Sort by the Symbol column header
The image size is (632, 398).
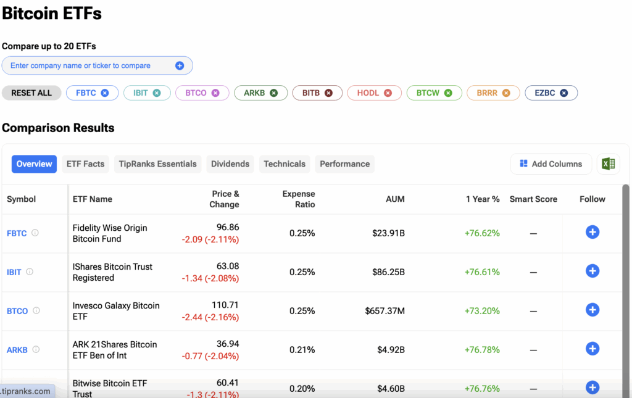(22, 199)
